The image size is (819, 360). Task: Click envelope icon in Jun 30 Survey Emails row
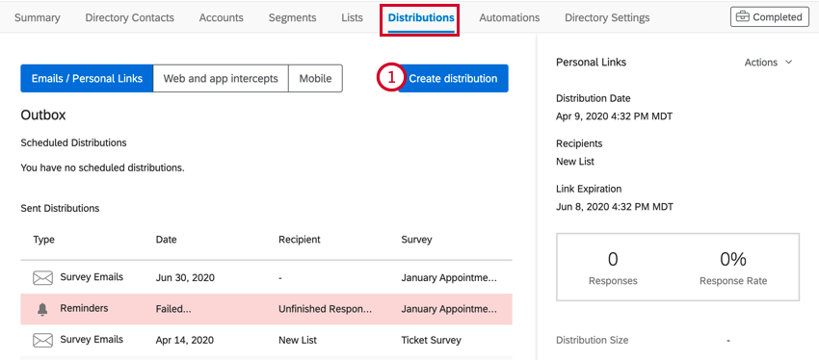tap(42, 278)
